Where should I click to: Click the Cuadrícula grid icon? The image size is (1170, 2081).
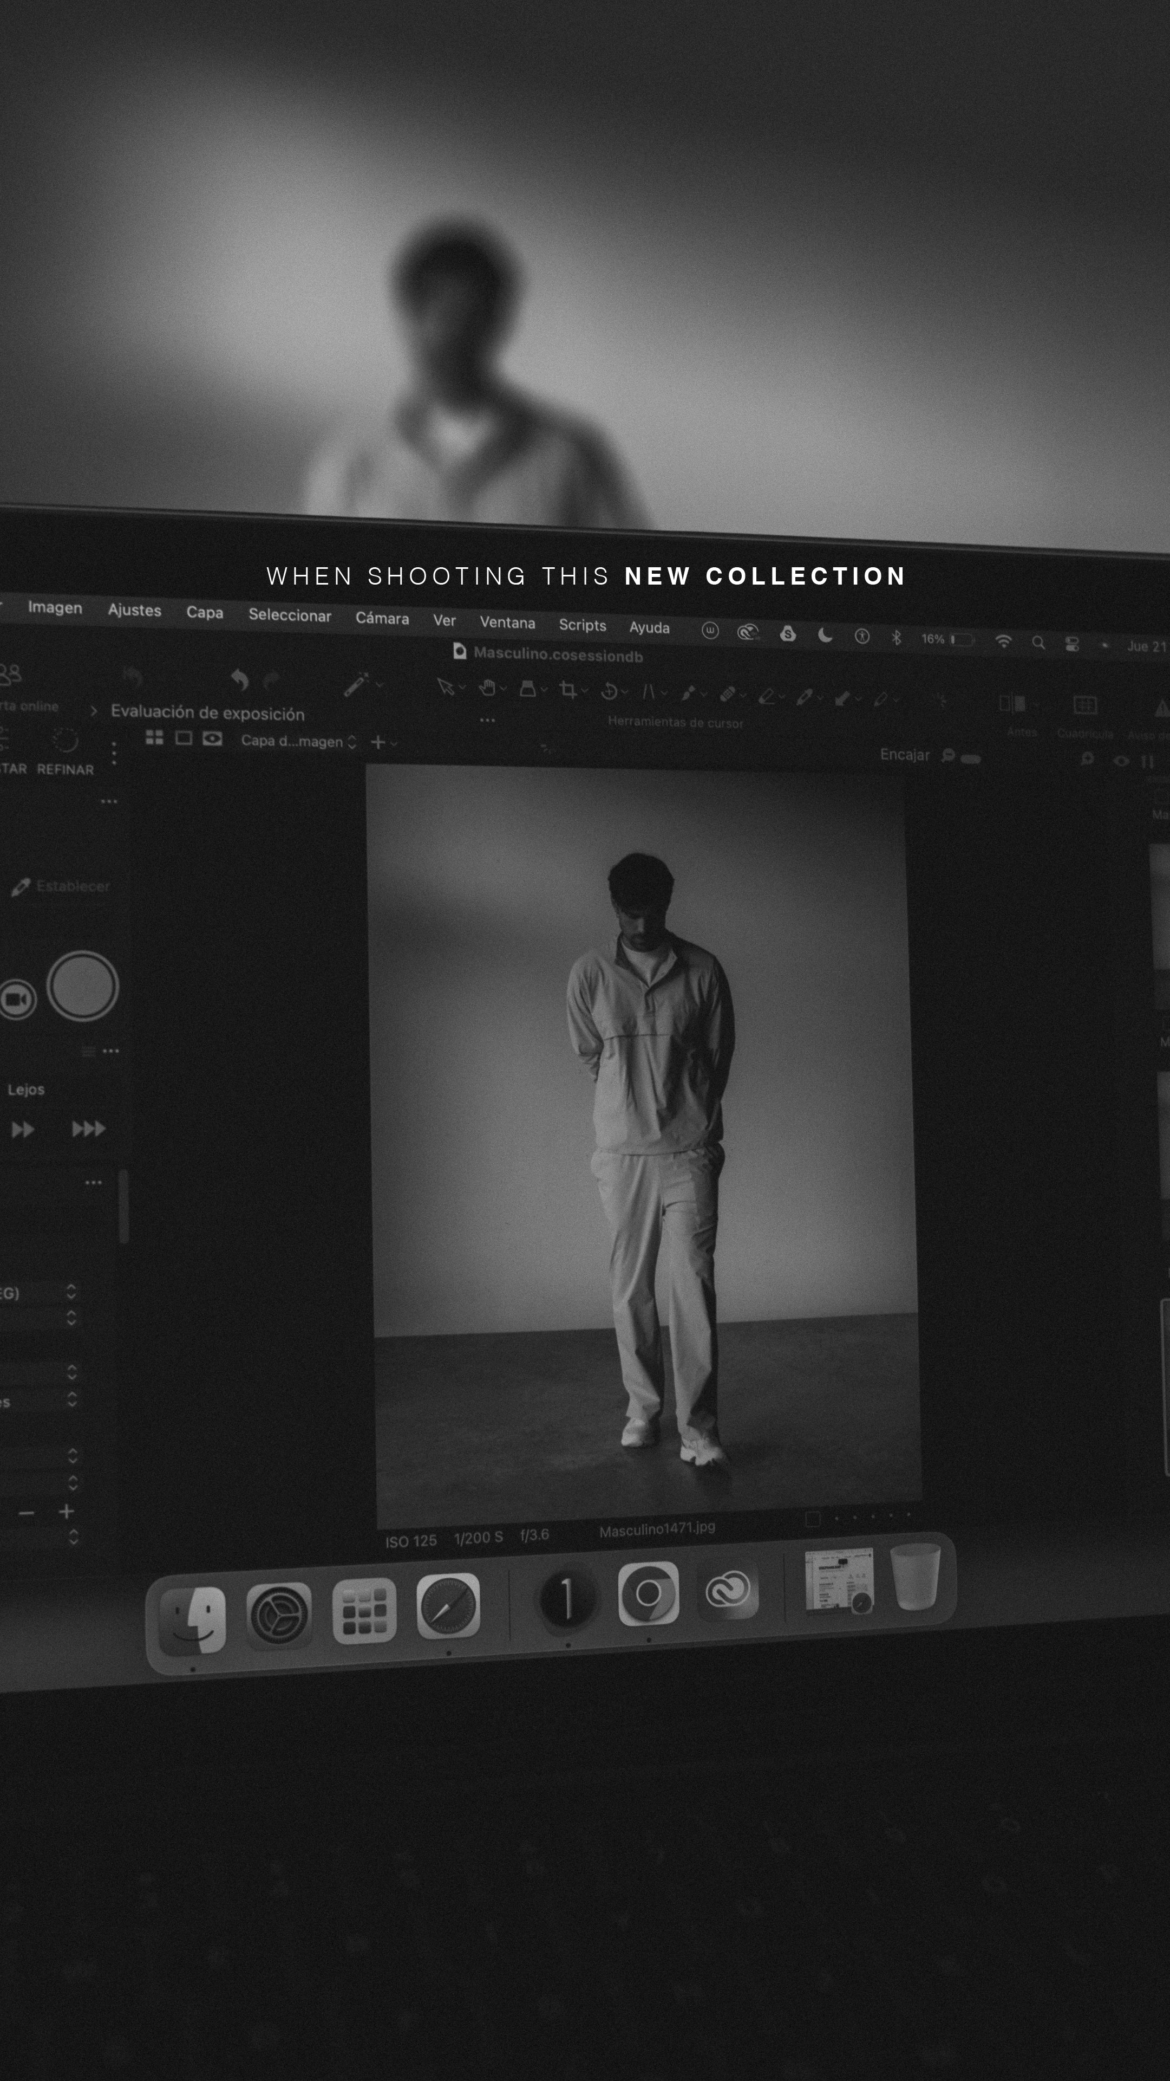click(1084, 706)
